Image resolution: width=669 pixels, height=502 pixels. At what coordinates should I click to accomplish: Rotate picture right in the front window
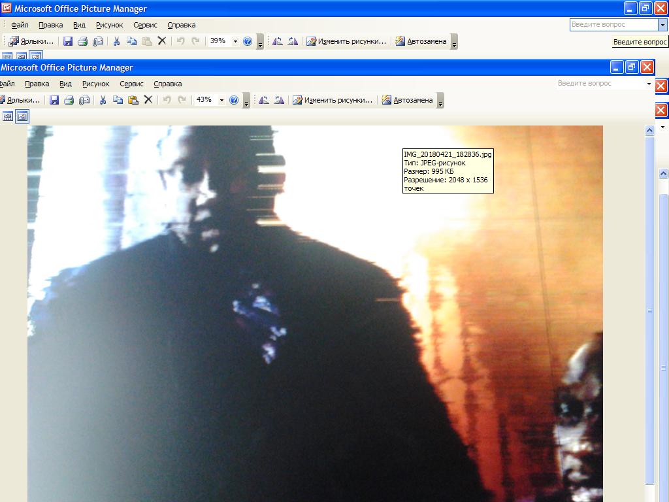pyautogui.click(x=279, y=100)
